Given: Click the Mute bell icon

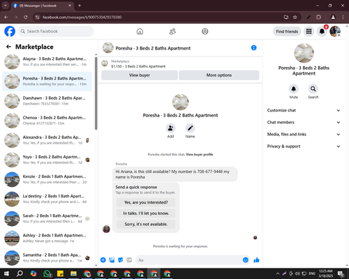Looking at the screenshot, I should coord(294,89).
